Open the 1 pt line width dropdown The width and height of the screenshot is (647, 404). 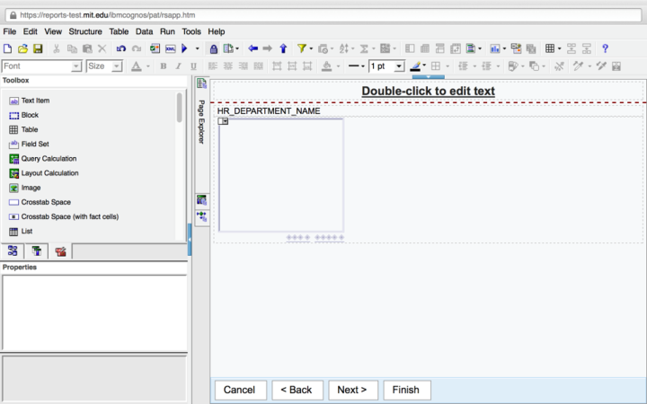(399, 66)
